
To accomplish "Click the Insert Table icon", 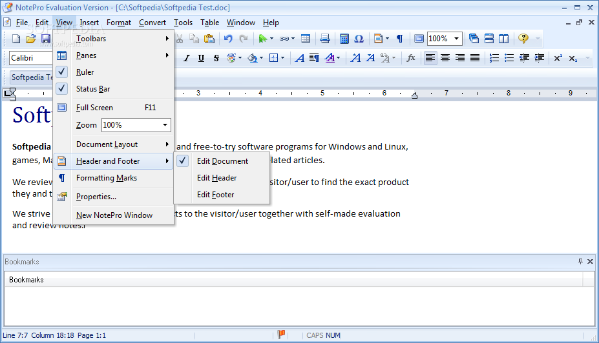I will (x=306, y=39).
